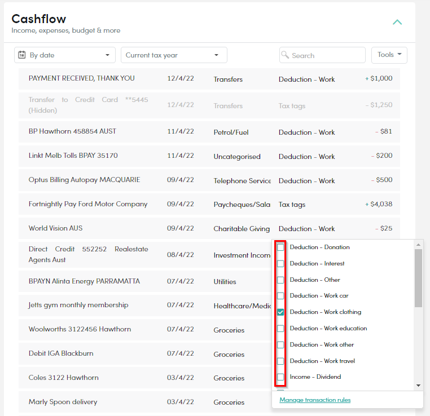Select Coles 3122 Hawthorn transaction
Screen dimensions: 430x416
[63, 377]
